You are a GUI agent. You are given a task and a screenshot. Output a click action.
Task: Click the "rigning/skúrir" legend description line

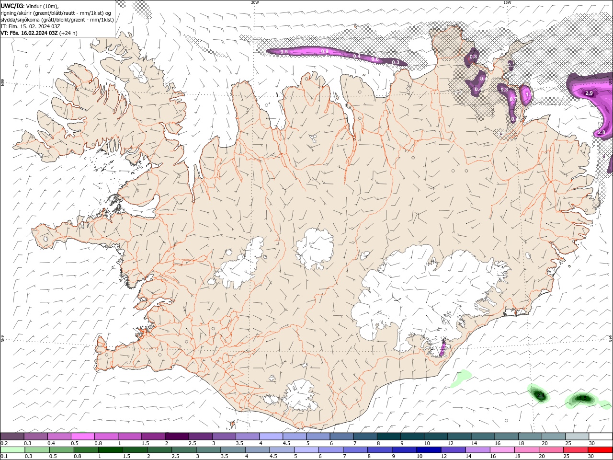56,13
